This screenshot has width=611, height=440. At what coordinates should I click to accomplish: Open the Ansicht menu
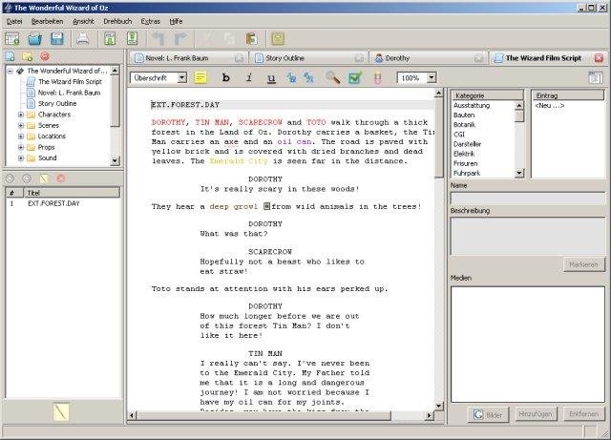(x=83, y=21)
